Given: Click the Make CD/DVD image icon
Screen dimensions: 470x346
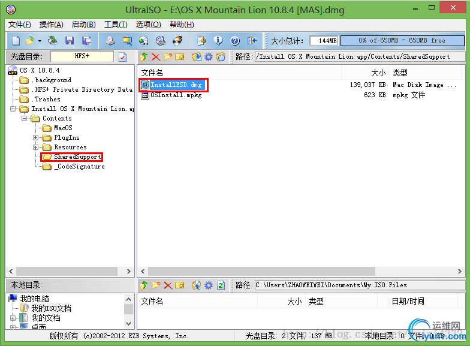Looking at the screenshot, I should (x=110, y=41).
